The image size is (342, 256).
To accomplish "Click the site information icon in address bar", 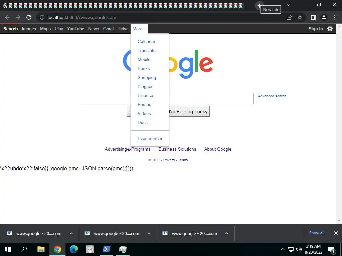I will point(42,17).
